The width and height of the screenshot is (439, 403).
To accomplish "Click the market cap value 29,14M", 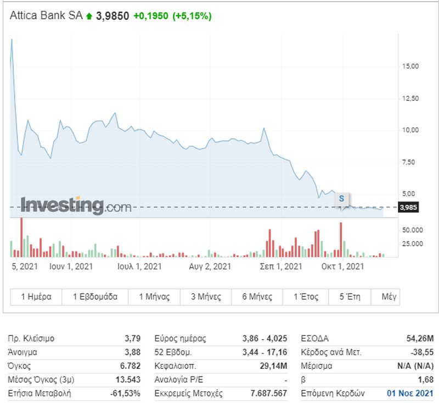I will (273, 366).
